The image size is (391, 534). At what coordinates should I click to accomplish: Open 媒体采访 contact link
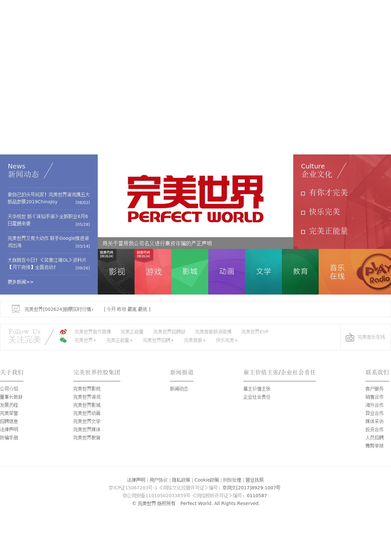pyautogui.click(x=375, y=421)
